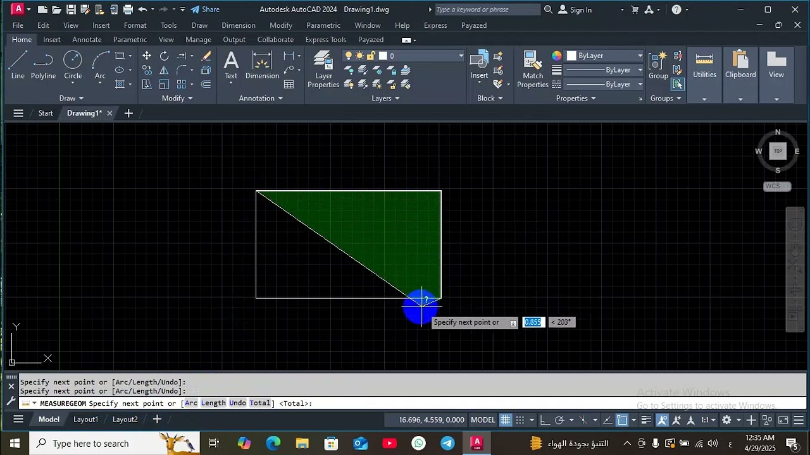This screenshot has width=810, height=455.
Task: Click the Dimension tool
Action: point(262,66)
